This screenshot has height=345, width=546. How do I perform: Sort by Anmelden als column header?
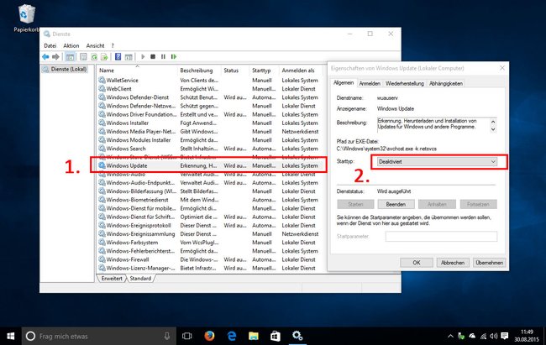click(x=302, y=71)
